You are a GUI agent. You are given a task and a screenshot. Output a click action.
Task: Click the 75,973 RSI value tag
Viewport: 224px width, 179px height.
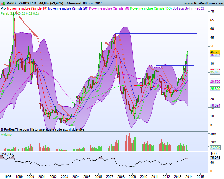[x=215, y=158]
